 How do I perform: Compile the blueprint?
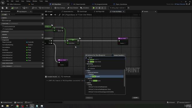15,8
